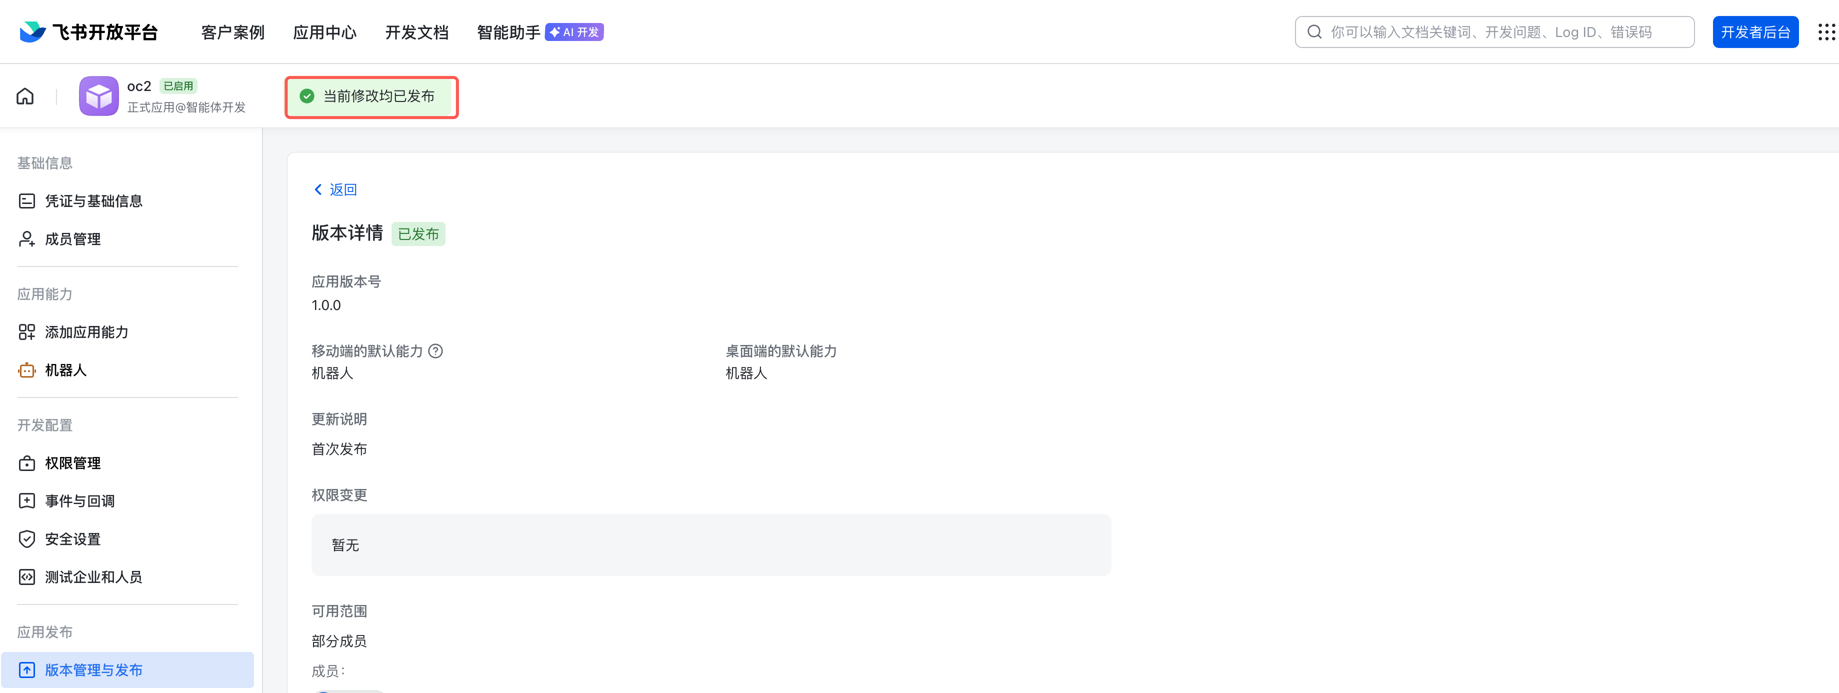
Task: Open 成员管理 in the sidebar
Action: [72, 239]
